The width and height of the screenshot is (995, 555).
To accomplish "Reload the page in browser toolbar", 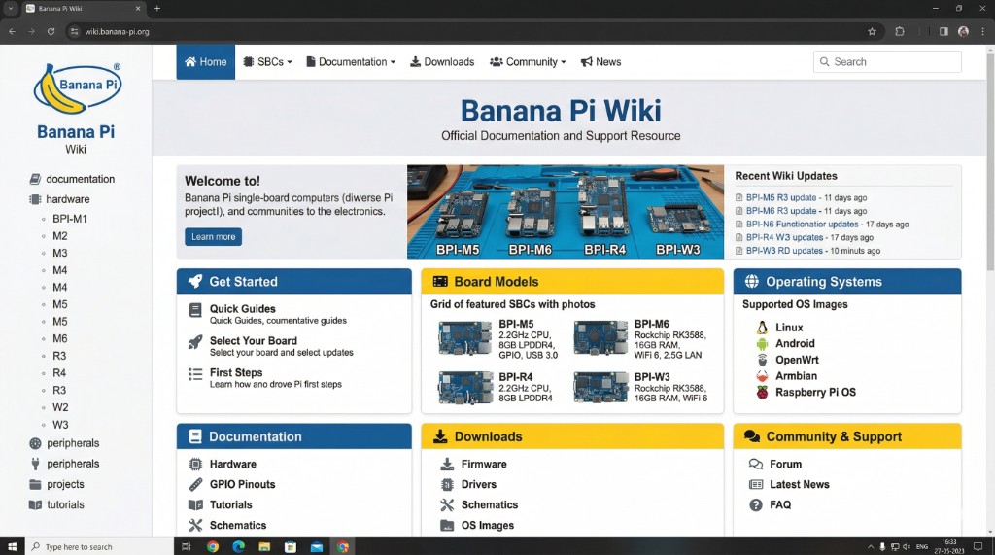I will pos(51,31).
